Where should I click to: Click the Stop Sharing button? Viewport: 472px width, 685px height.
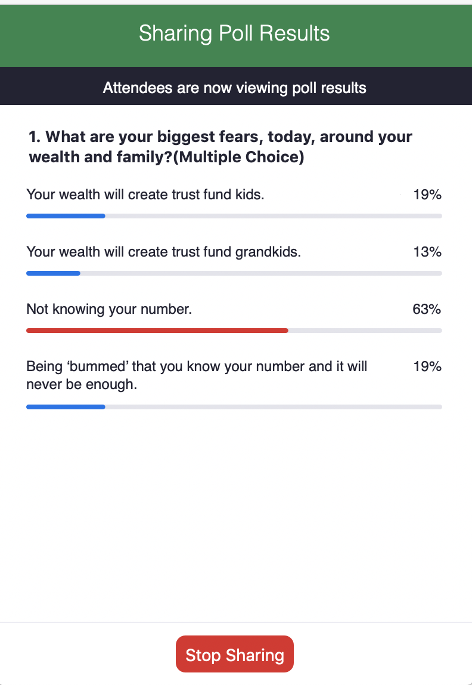[x=235, y=655]
